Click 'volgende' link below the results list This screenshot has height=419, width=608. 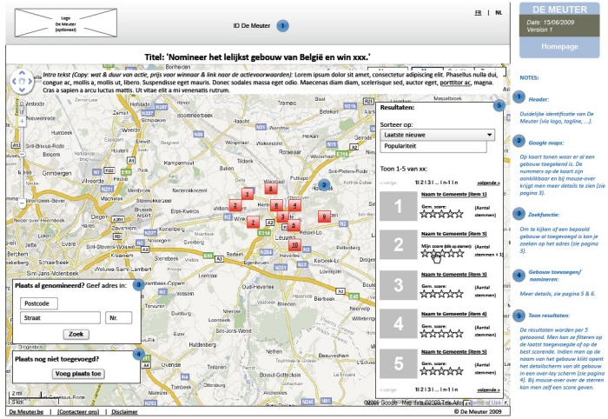488,389
